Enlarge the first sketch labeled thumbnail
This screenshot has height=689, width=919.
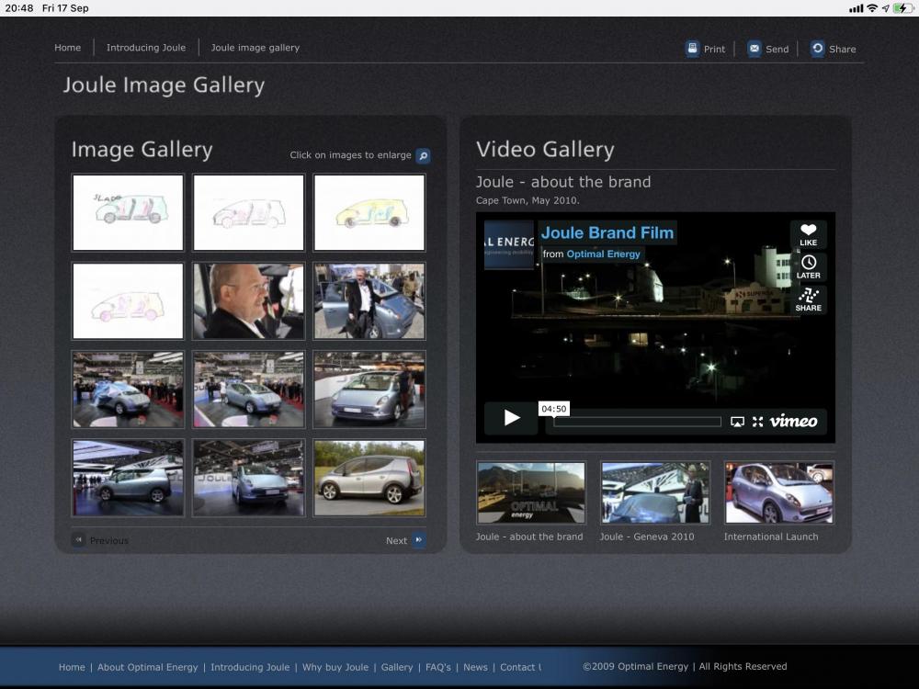pos(128,213)
